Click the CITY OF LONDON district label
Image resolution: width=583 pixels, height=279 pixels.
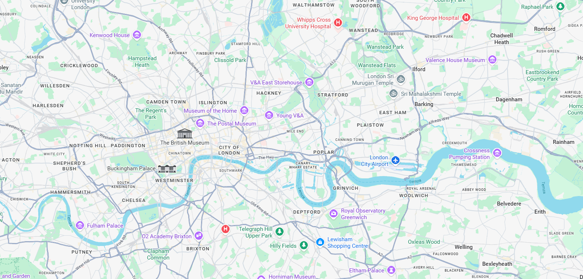coord(229,150)
